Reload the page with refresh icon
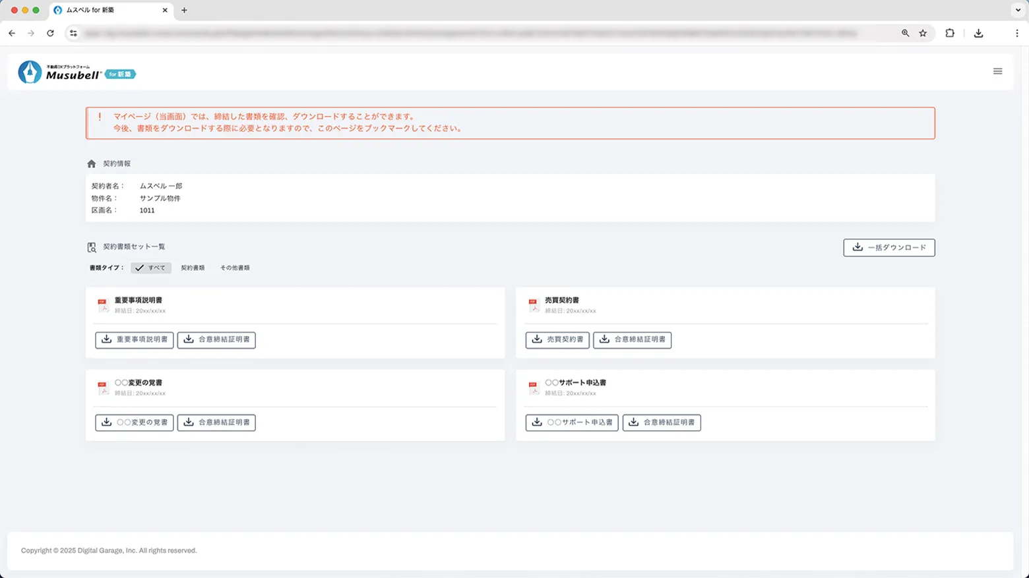This screenshot has height=578, width=1029. [50, 33]
